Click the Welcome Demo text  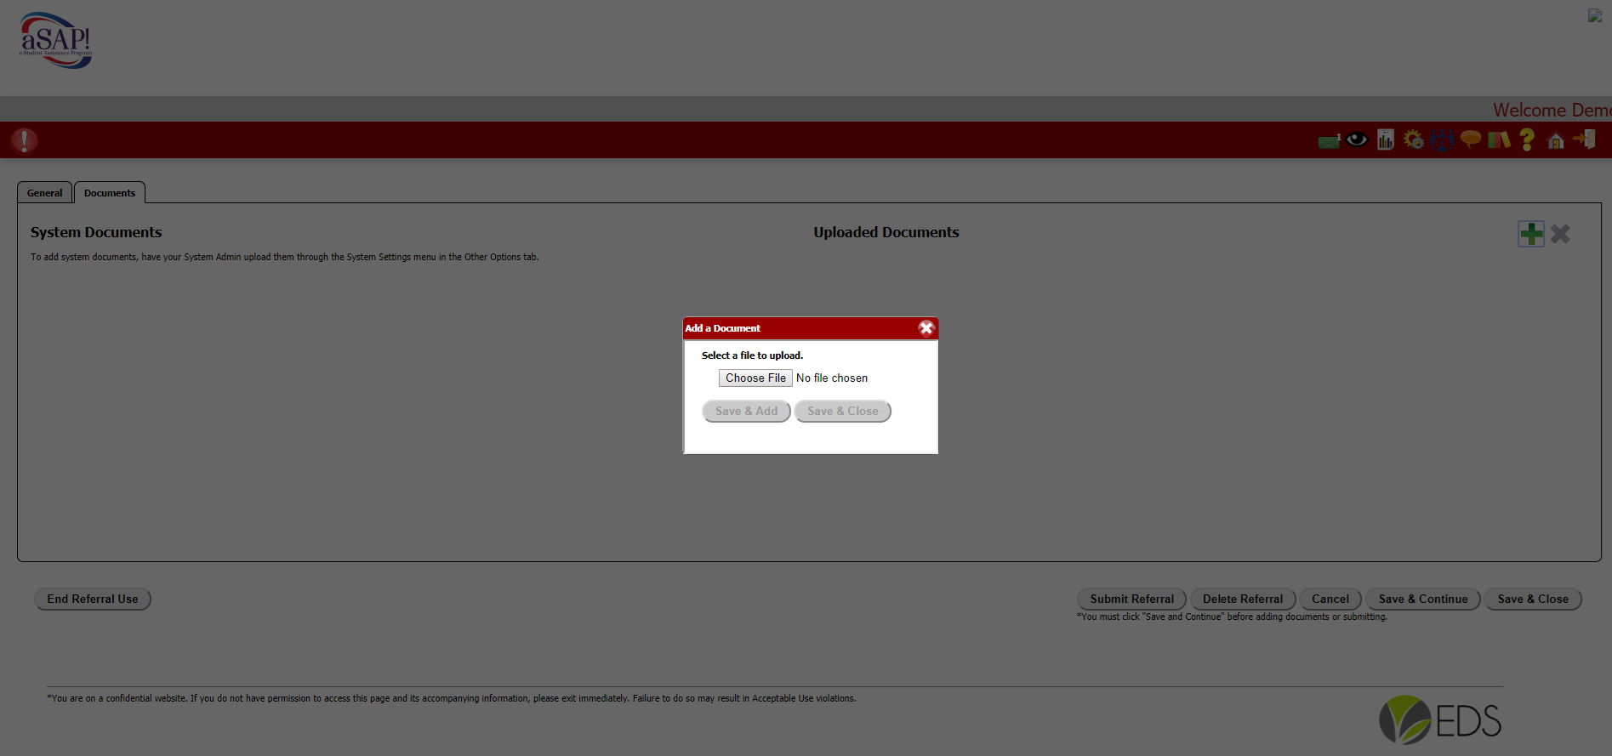tap(1552, 111)
